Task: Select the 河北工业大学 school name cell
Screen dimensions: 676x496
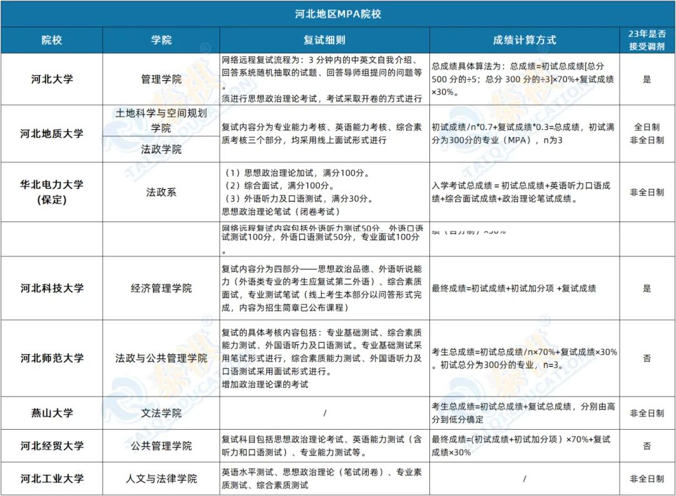Action: pos(52,478)
